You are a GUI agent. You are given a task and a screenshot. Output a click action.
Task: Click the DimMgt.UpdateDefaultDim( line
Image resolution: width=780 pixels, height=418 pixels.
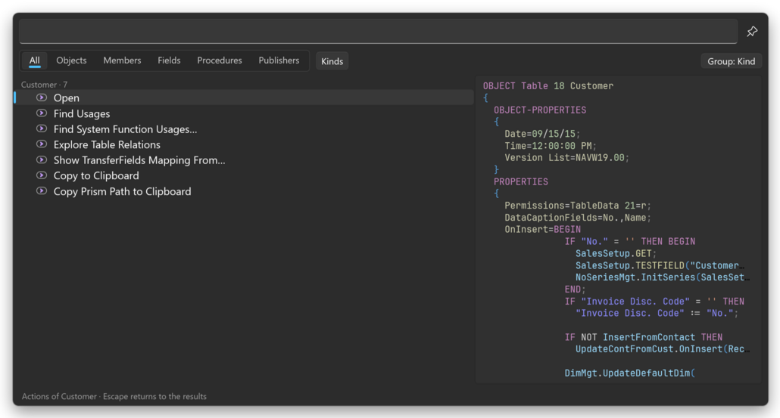629,373
